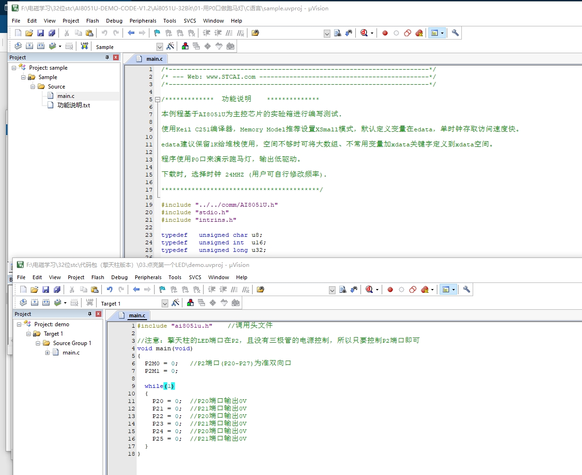Image resolution: width=582 pixels, height=475 pixels.
Task: Open Help menu in demo window
Action: (x=242, y=277)
